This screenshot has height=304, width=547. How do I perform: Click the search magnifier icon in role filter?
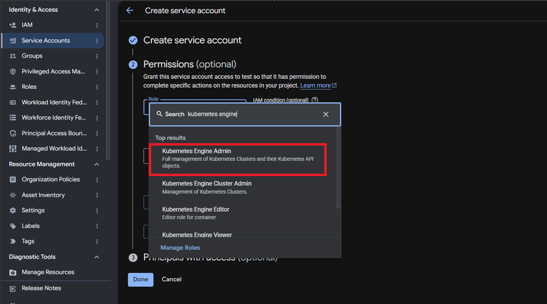pos(159,114)
